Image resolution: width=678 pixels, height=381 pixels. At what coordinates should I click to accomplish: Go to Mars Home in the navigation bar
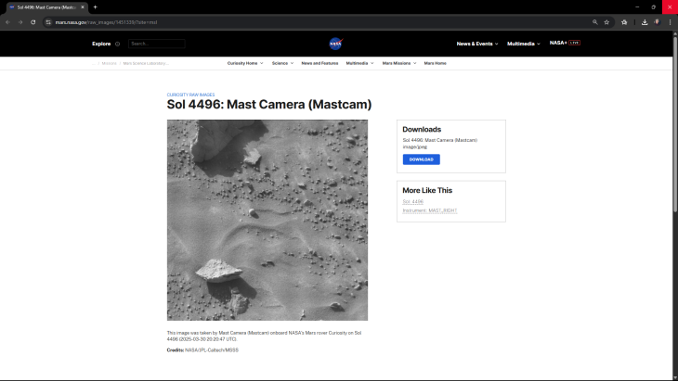pyautogui.click(x=435, y=63)
